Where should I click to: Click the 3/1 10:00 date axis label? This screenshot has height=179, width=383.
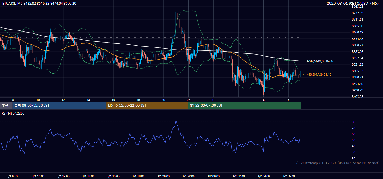point(38,176)
